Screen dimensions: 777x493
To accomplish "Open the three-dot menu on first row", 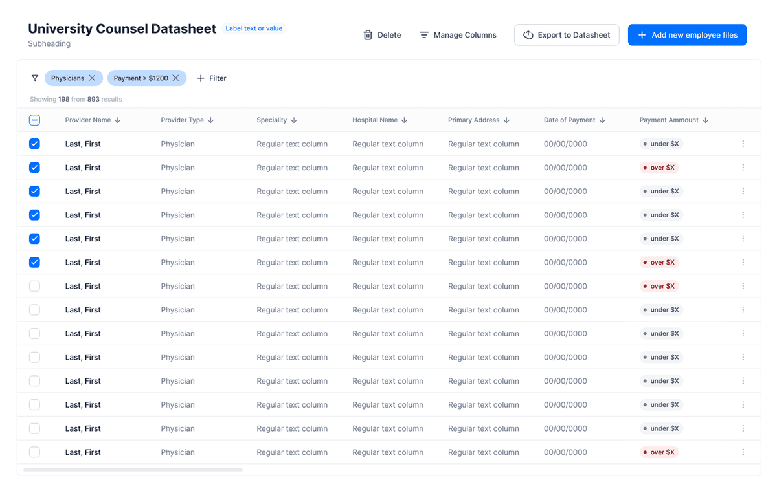I will tap(743, 144).
